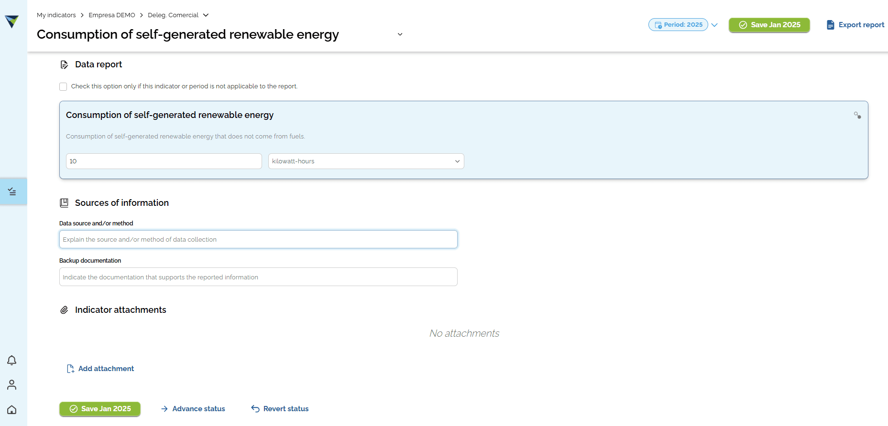Click the app logo in the sidebar

12,21
